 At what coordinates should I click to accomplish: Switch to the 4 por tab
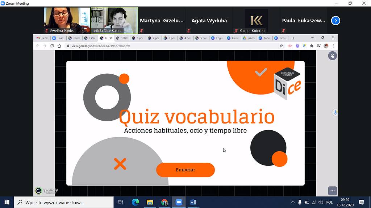pyautogui.click(x=185, y=38)
